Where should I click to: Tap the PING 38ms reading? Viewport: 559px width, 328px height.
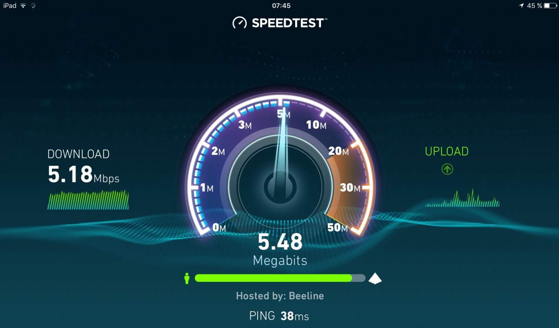coord(279,316)
